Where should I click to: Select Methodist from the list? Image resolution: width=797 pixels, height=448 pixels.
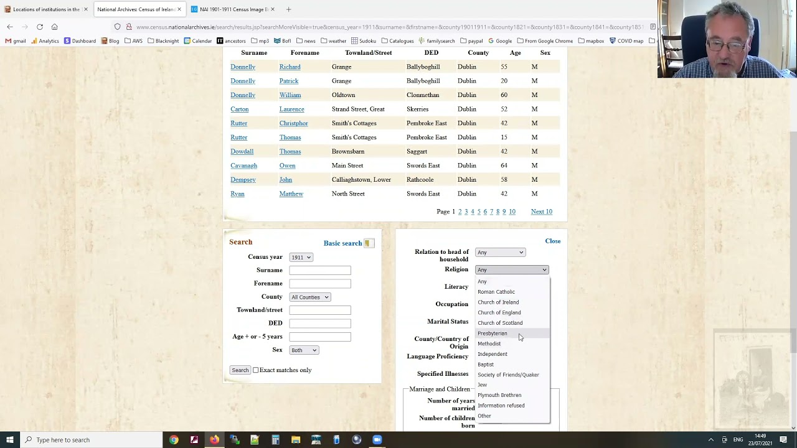[x=512, y=343]
